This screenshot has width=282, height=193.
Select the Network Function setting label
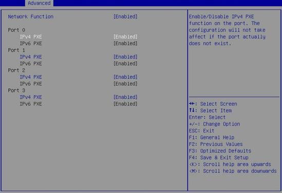(31, 16)
